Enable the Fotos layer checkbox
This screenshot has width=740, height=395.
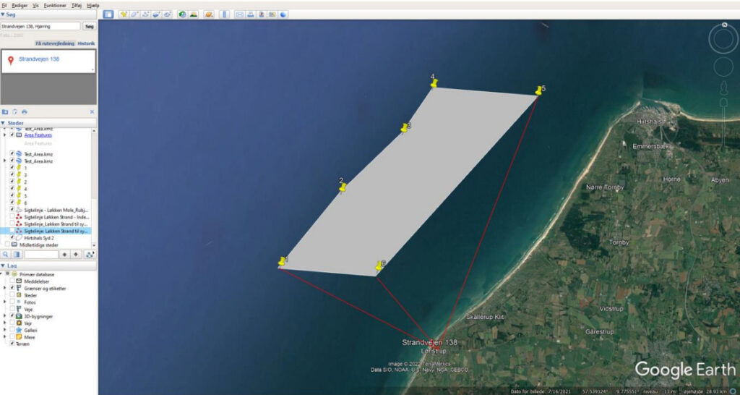pyautogui.click(x=12, y=302)
